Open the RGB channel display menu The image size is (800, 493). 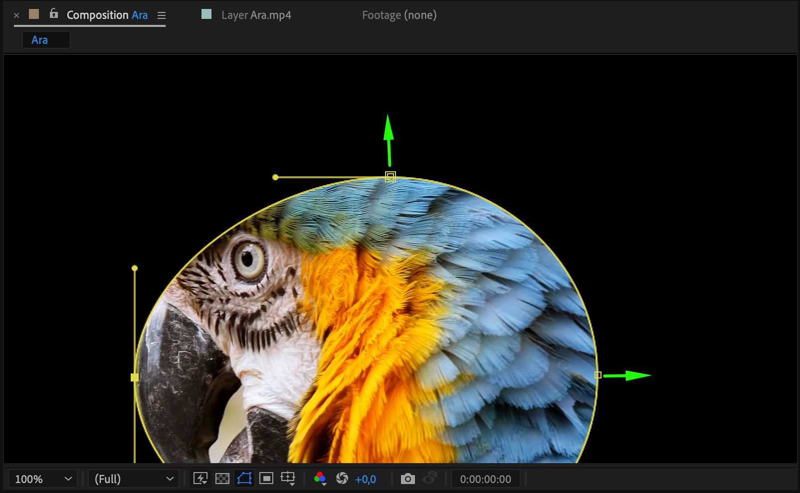320,479
